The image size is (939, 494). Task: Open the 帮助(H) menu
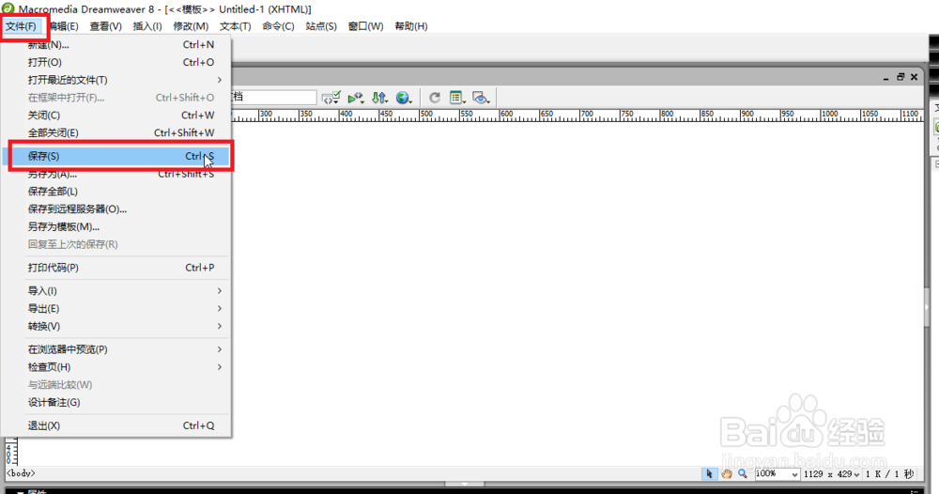tap(411, 26)
